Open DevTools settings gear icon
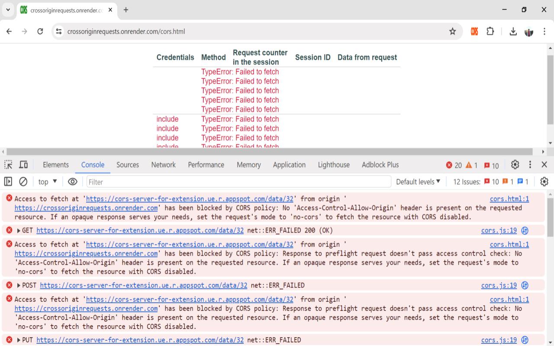Image resolution: width=554 pixels, height=346 pixels. pyautogui.click(x=515, y=165)
